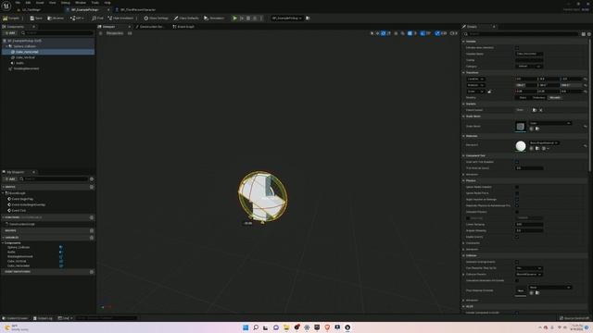Viewport: 593px width, 333px height.
Task: Click the Save toolbar button
Action: pos(36,18)
